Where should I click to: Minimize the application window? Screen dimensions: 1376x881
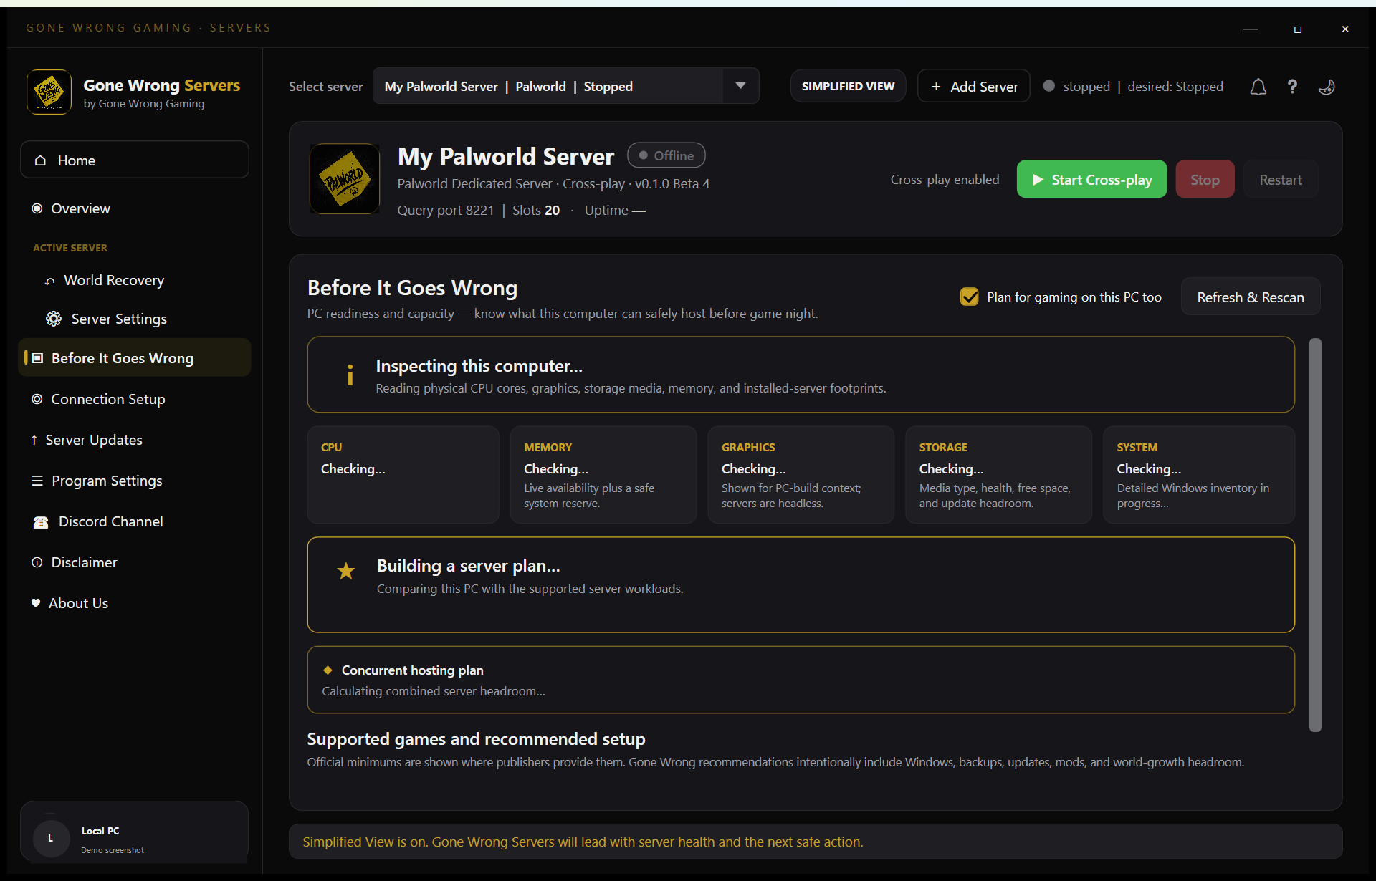pyautogui.click(x=1251, y=29)
